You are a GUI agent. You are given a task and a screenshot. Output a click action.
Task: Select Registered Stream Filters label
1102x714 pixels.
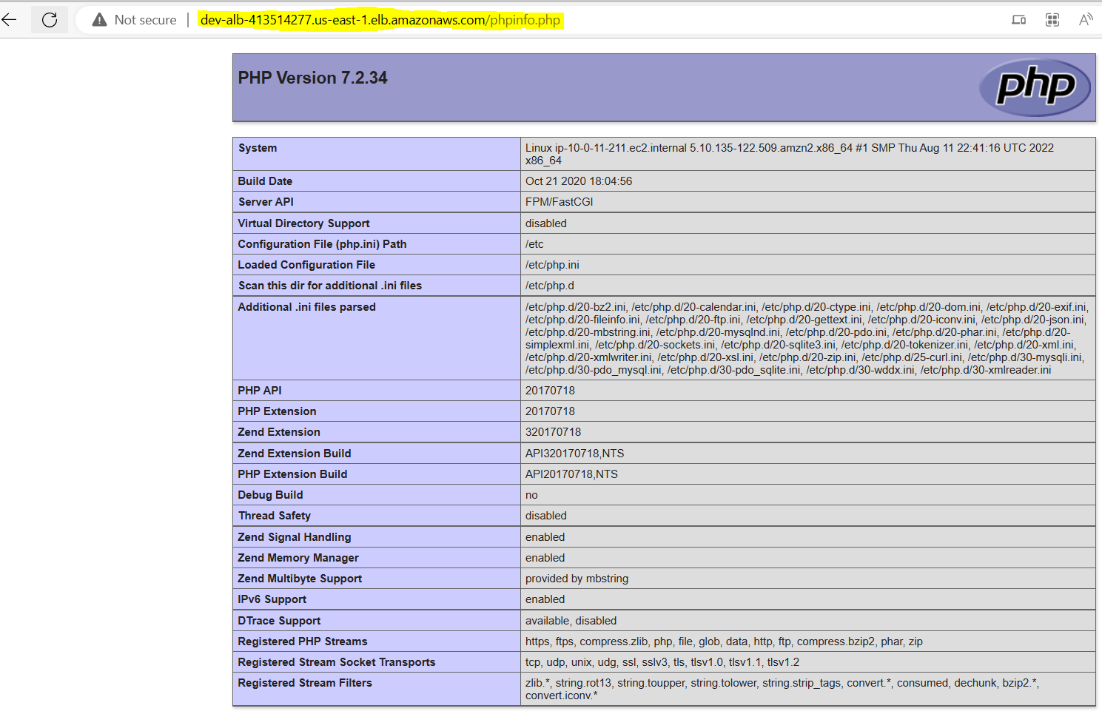(305, 683)
